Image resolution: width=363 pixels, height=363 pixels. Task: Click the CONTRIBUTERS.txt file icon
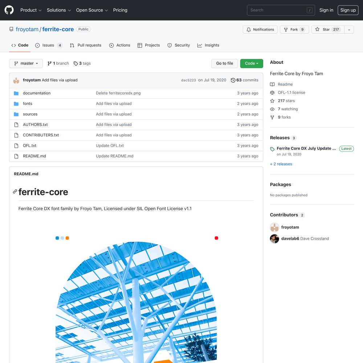[16, 135]
